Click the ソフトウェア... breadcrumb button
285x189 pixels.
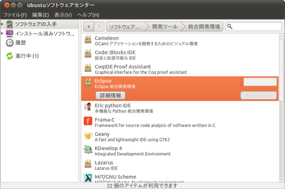[x=126, y=27]
